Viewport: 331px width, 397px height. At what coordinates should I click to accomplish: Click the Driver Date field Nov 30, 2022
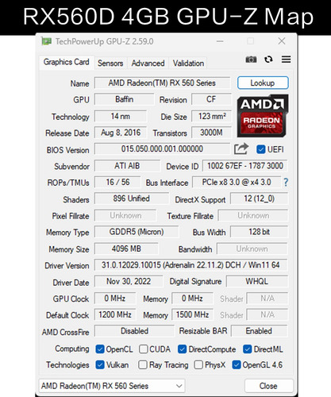129,281
